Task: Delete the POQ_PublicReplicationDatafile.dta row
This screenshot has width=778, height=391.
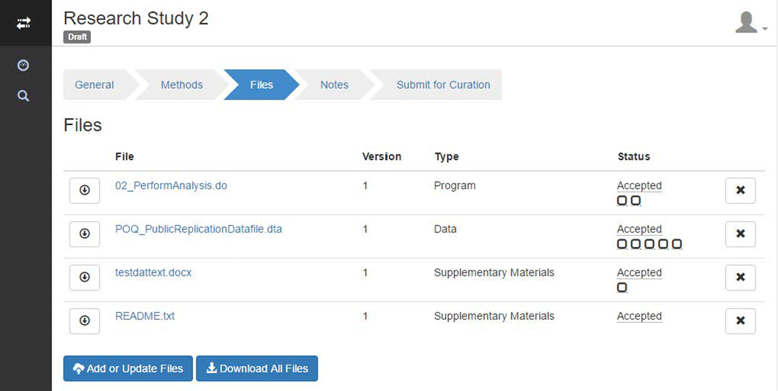Action: (740, 233)
